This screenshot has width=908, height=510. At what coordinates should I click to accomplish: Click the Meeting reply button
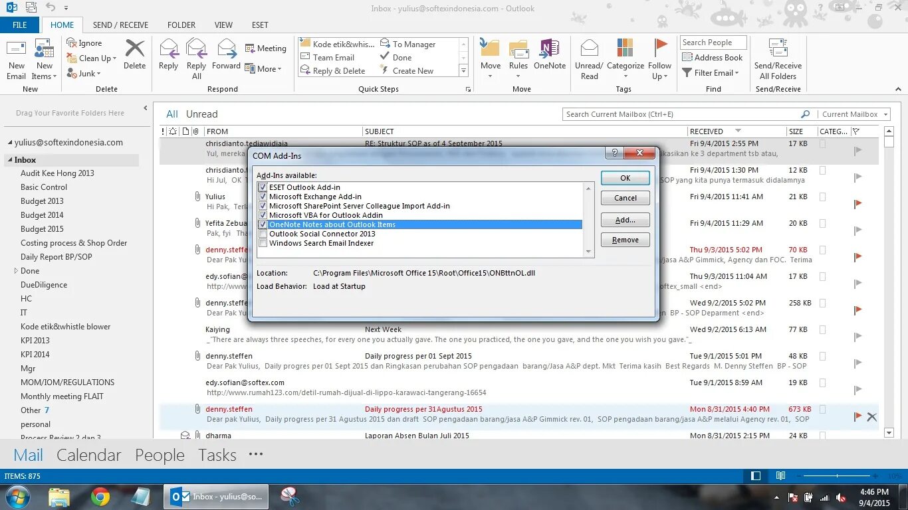point(266,48)
